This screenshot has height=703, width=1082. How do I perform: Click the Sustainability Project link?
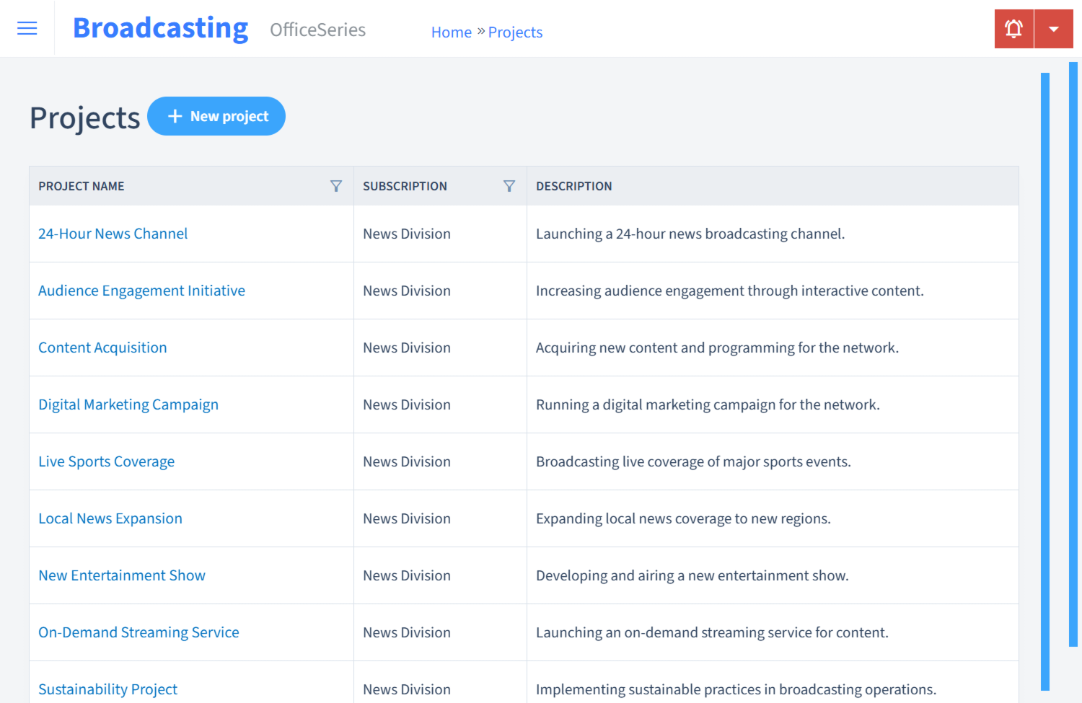pyautogui.click(x=107, y=689)
